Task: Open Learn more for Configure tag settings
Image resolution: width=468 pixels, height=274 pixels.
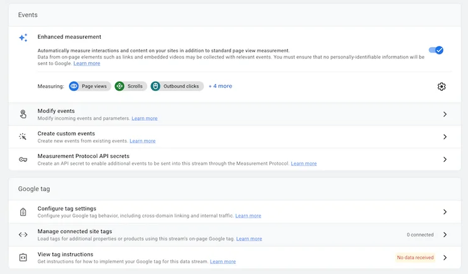Action: 248,216
